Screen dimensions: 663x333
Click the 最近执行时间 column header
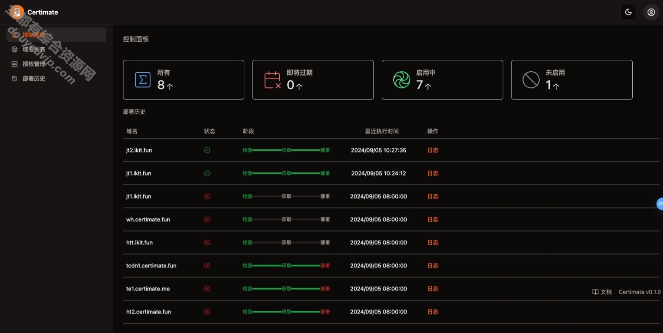(x=382, y=131)
